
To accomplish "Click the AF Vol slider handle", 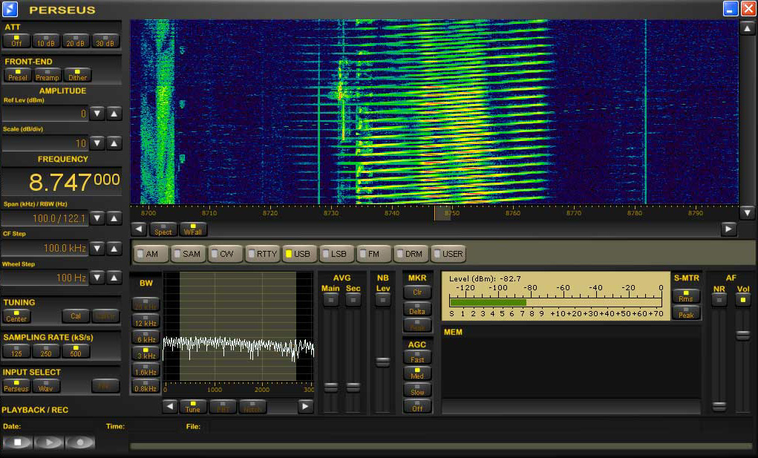I will click(742, 334).
